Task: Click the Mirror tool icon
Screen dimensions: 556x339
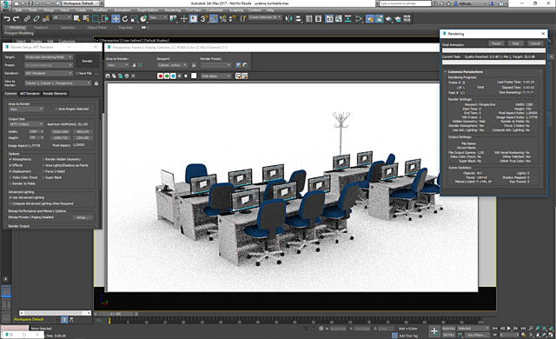Action: (x=288, y=18)
